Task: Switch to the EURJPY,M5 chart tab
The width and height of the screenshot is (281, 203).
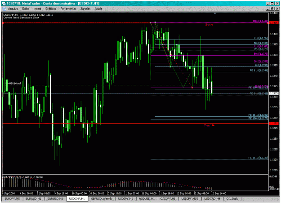Action: point(13,199)
